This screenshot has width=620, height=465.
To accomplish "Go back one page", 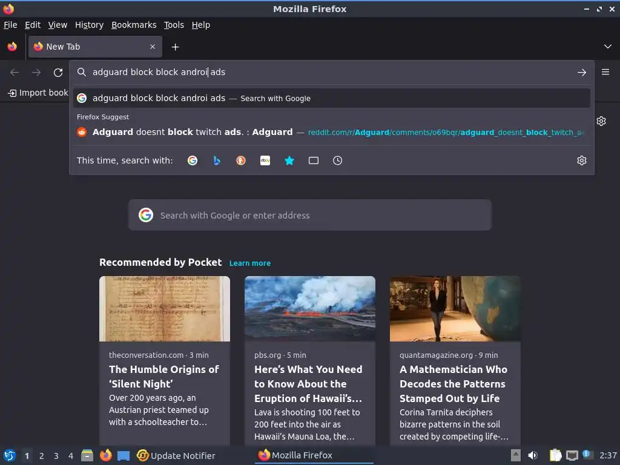I will pyautogui.click(x=15, y=73).
